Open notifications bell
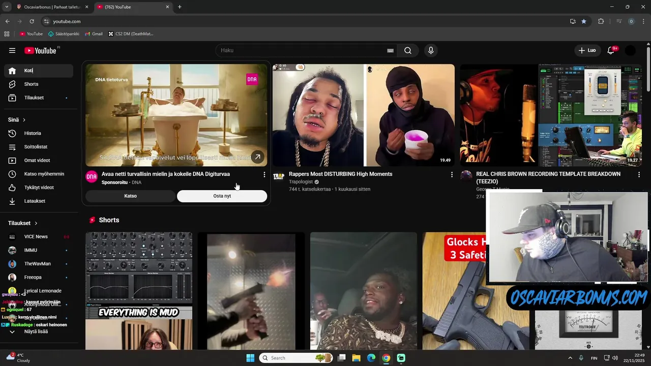The height and width of the screenshot is (366, 651). click(611, 50)
